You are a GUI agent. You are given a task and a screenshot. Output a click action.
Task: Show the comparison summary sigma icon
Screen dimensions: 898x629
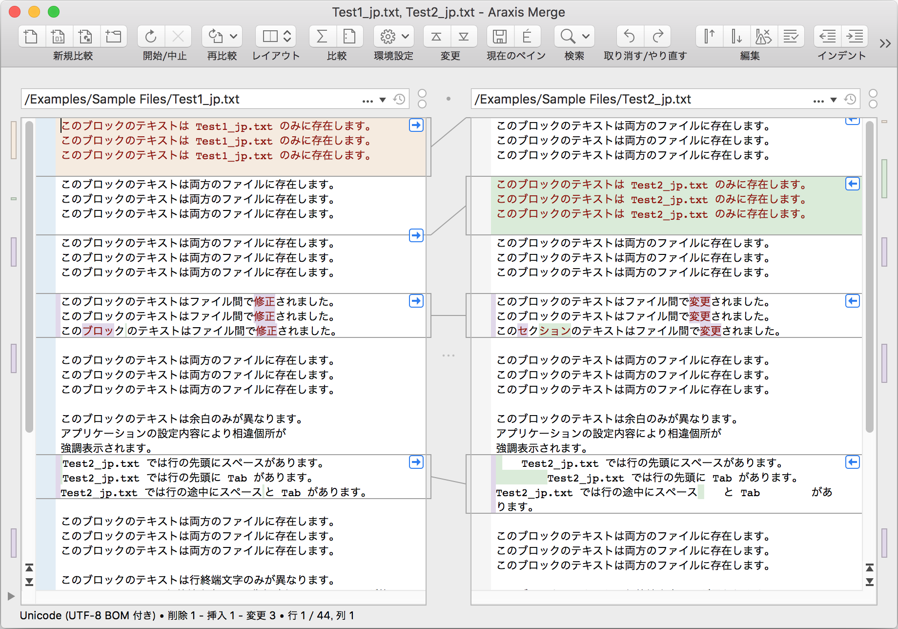(x=321, y=36)
